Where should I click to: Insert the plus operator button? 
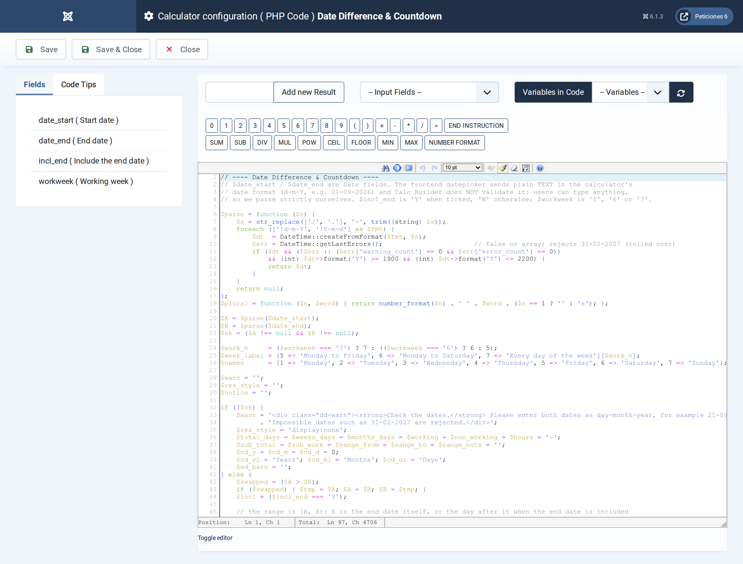382,126
